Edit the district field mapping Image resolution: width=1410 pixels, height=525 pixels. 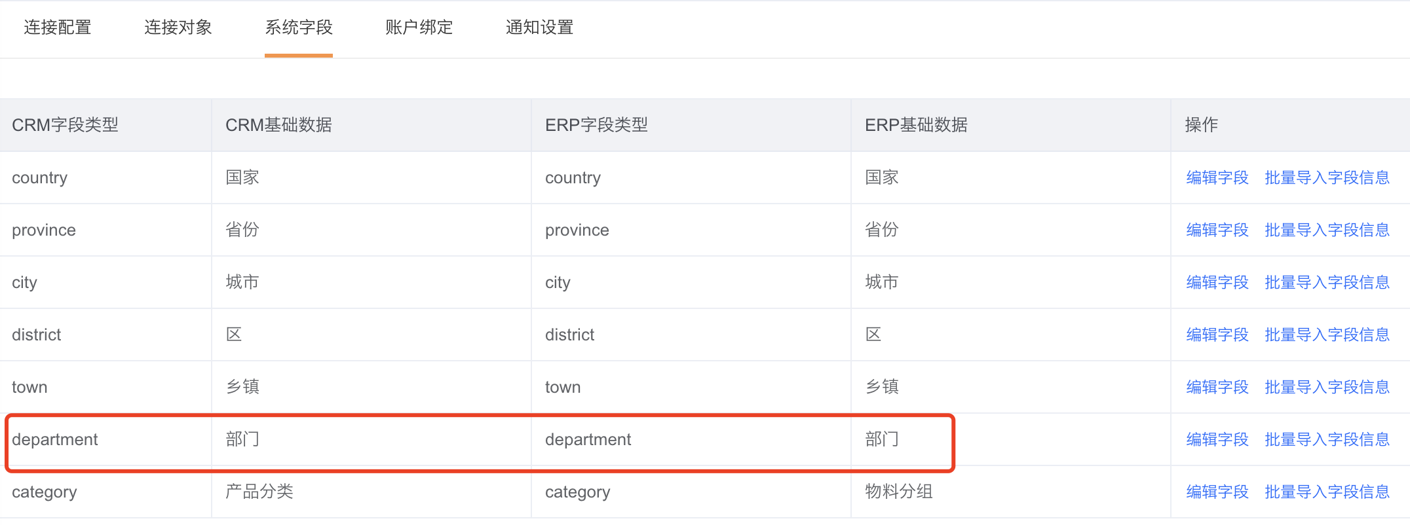pyautogui.click(x=1217, y=335)
